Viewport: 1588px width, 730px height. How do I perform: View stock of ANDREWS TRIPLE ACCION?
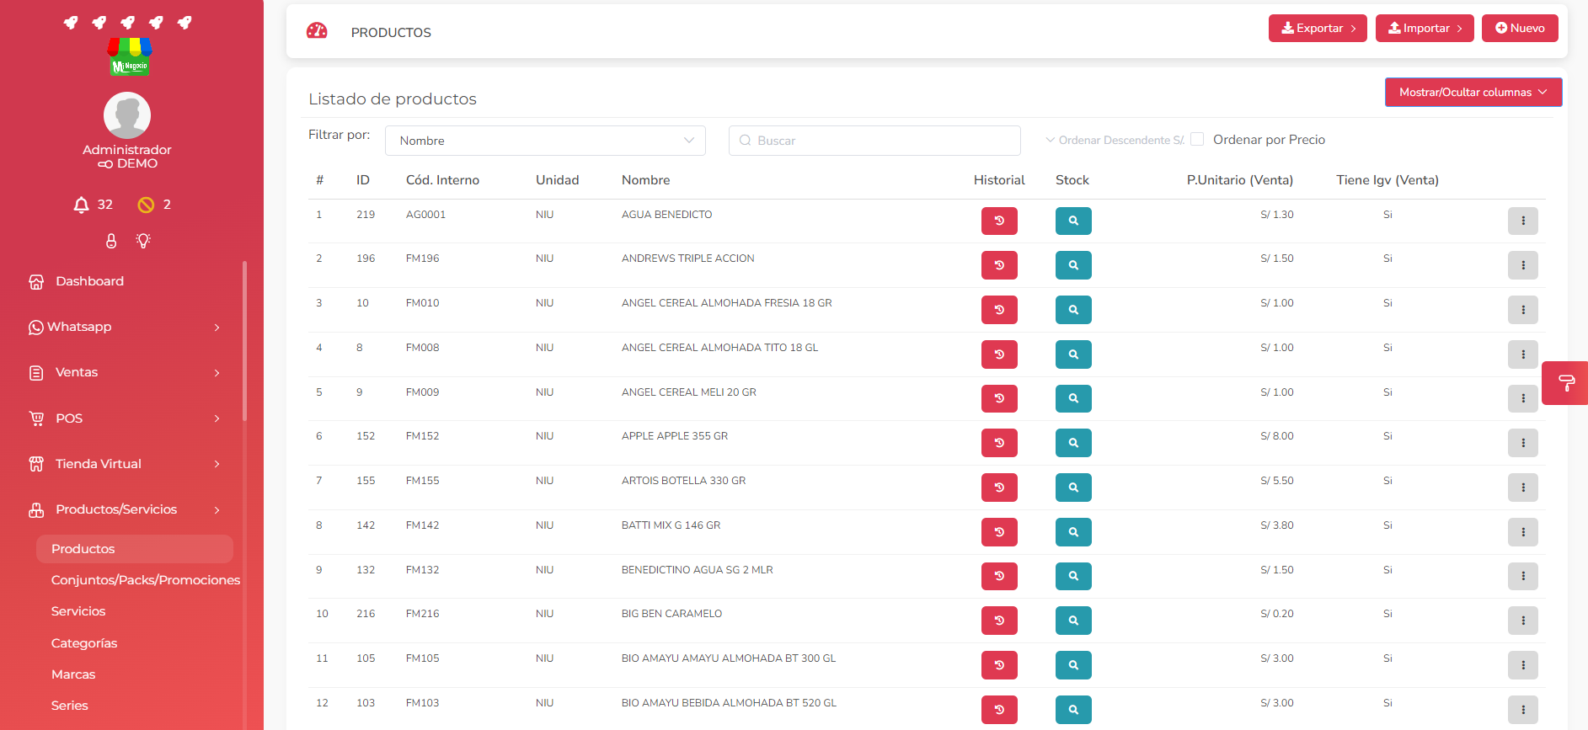(x=1073, y=265)
